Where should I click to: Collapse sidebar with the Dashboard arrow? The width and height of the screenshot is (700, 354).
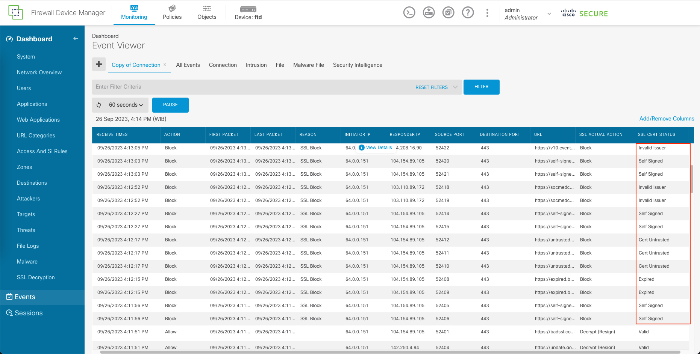76,39
